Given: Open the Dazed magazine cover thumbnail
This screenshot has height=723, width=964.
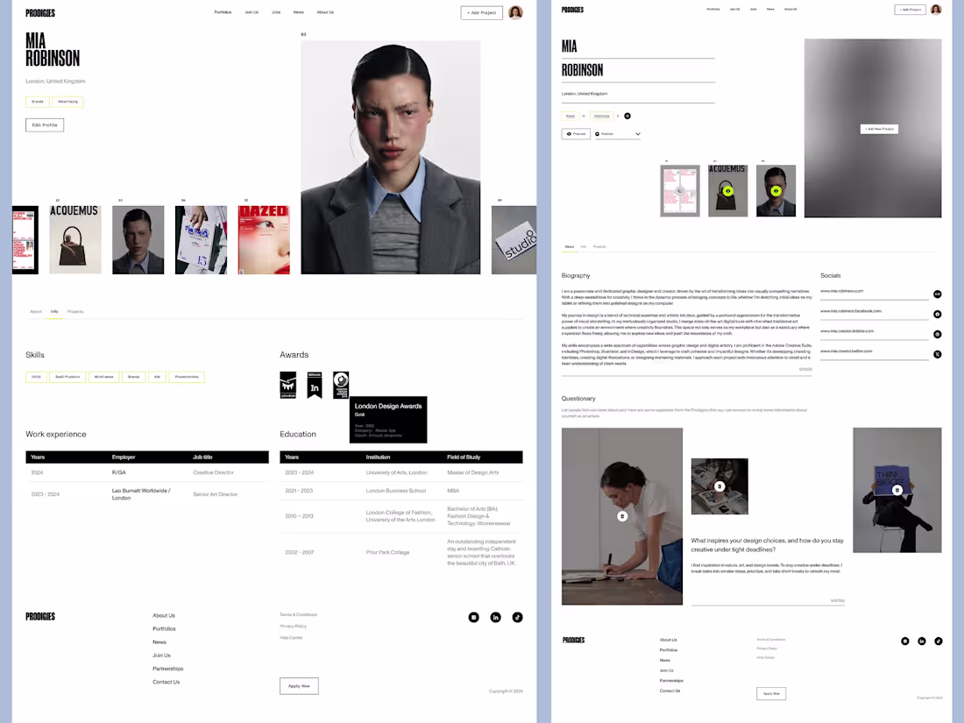Looking at the screenshot, I should [264, 240].
